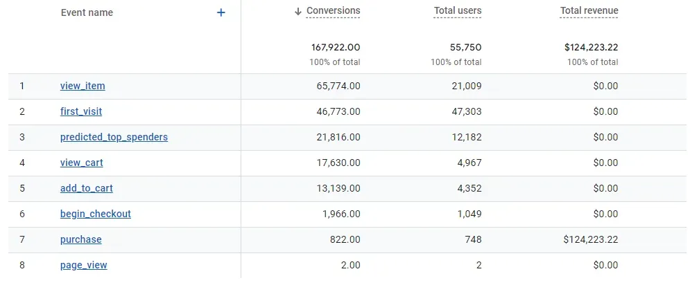Click the page_view row's total users value 2
Screen dimensions: 699x285
(x=478, y=266)
